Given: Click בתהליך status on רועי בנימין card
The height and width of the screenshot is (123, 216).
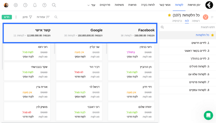Looking at the screenshot, I should tap(131, 52).
